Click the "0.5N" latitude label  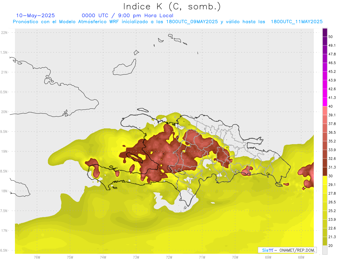4,92
